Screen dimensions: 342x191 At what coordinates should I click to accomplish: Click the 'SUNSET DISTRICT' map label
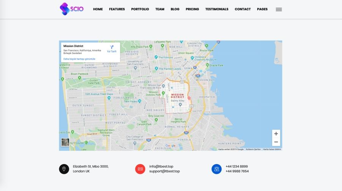pyautogui.click(x=93, y=115)
